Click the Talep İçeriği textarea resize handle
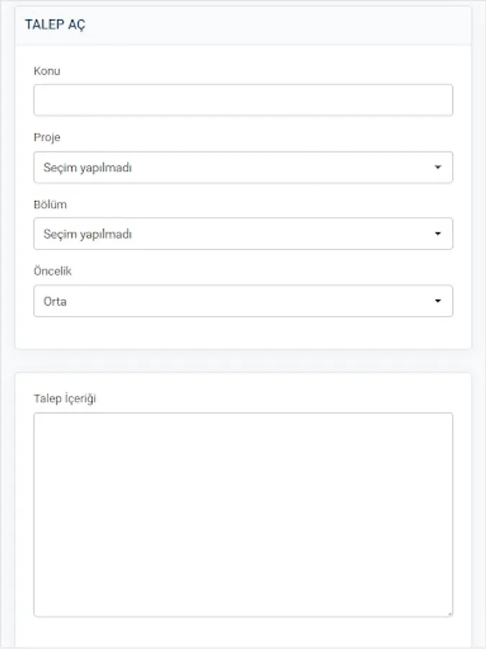Screen dimensions: 486x649 point(449,613)
